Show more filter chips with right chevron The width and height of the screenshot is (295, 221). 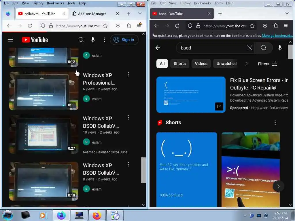(x=247, y=64)
